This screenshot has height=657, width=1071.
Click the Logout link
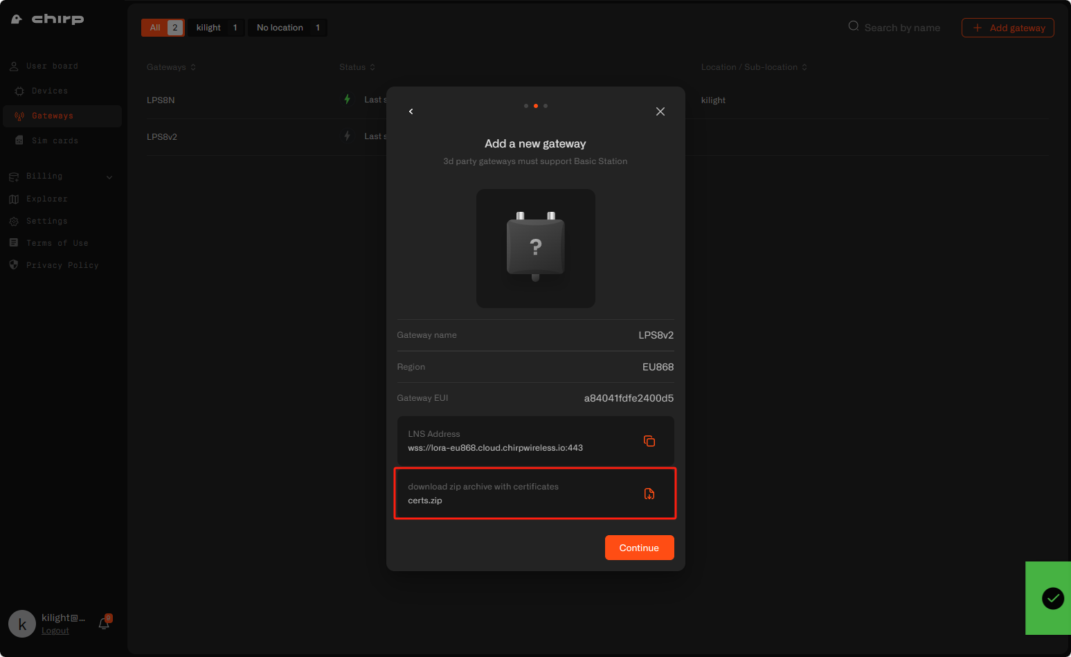(x=55, y=631)
